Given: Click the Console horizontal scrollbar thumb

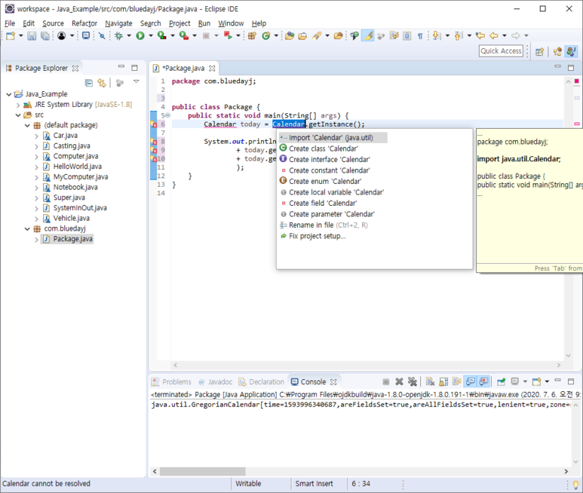Looking at the screenshot, I should (202, 471).
